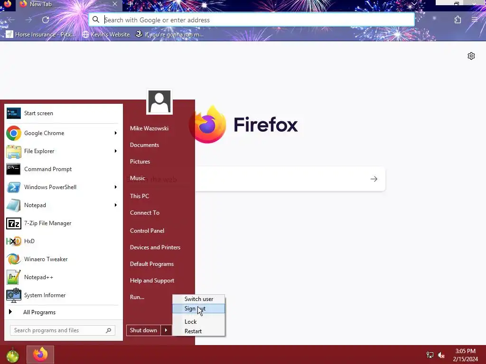Click the Shut down options arrow
This screenshot has height=364, width=486.
coord(166,330)
